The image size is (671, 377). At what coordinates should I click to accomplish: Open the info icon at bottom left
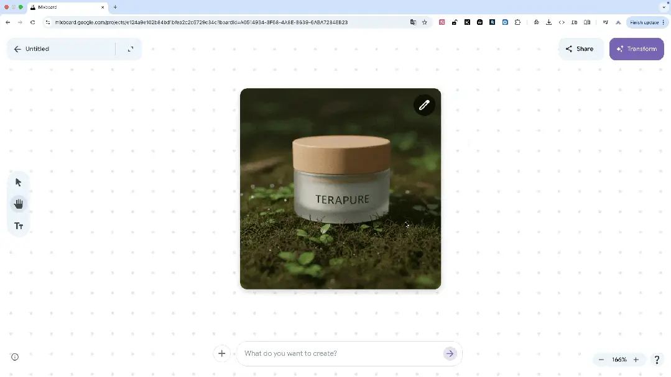(15, 357)
